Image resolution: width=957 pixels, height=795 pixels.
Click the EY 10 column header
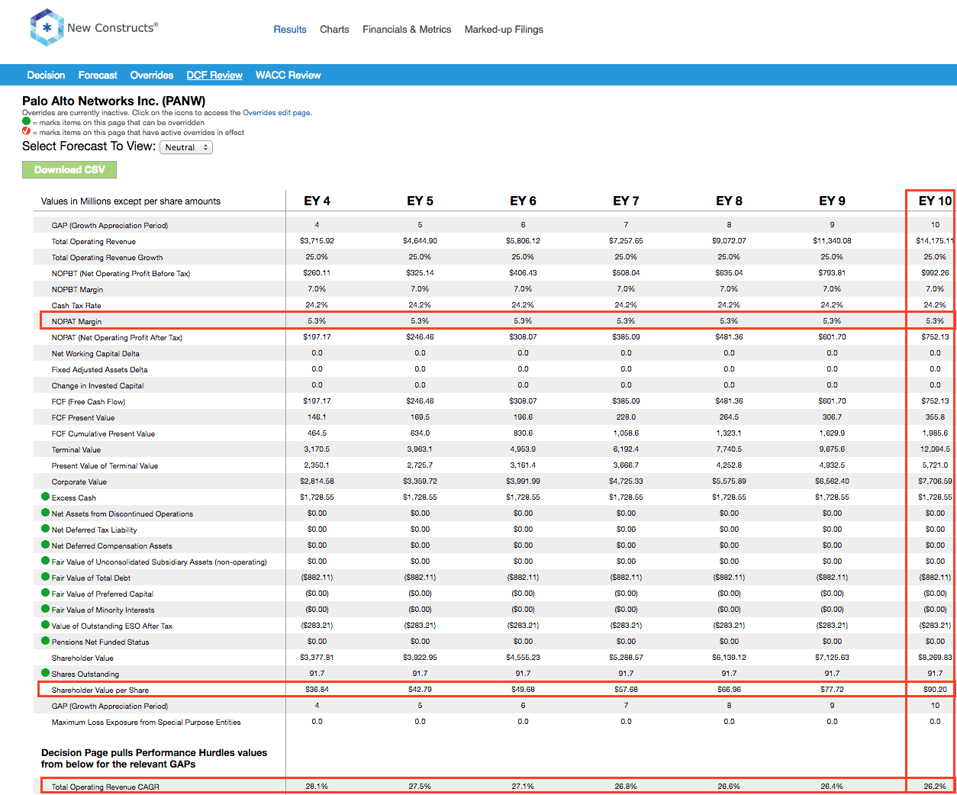click(x=935, y=201)
